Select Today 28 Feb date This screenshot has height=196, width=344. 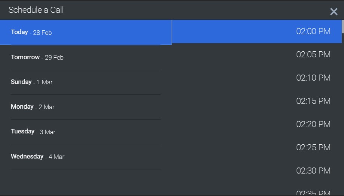point(86,32)
